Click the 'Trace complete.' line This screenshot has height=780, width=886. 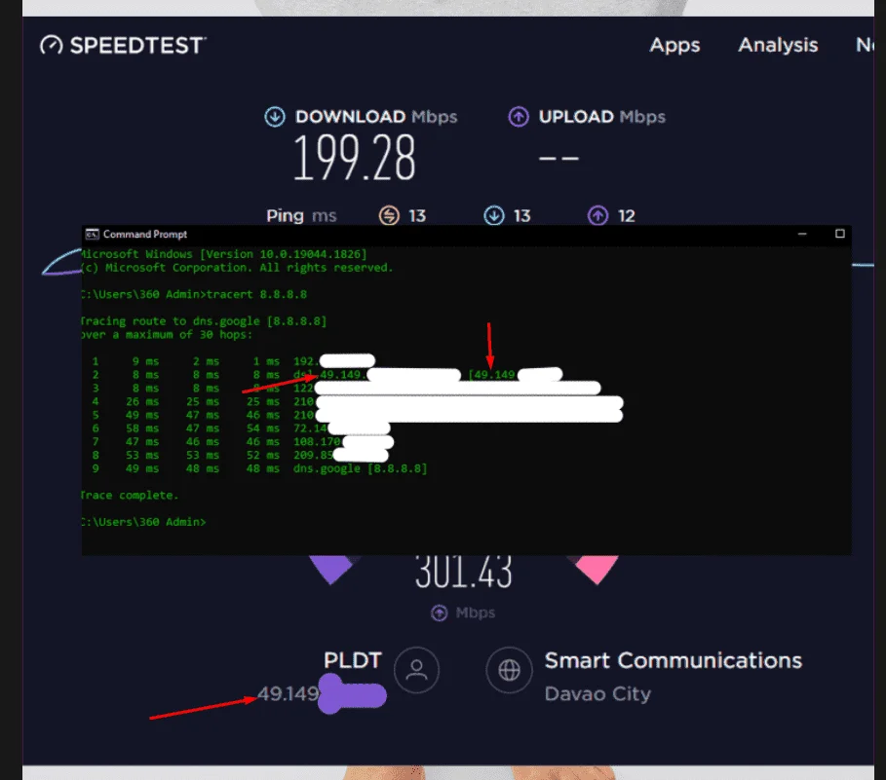pyautogui.click(x=130, y=495)
